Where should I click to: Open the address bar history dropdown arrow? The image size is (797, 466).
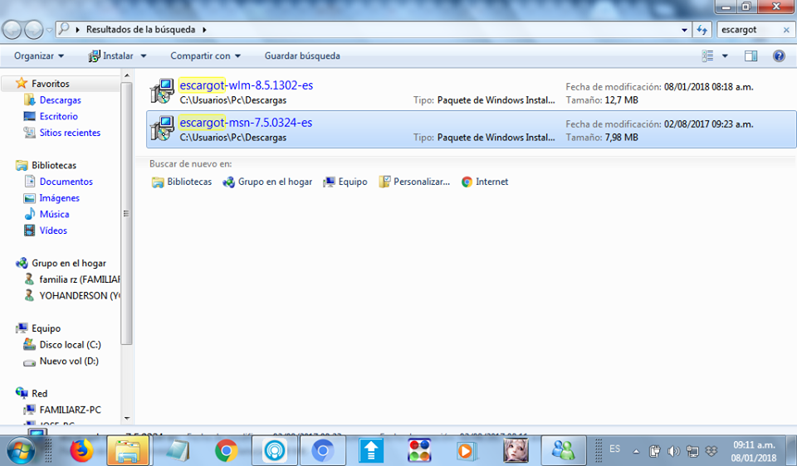pyautogui.click(x=684, y=30)
